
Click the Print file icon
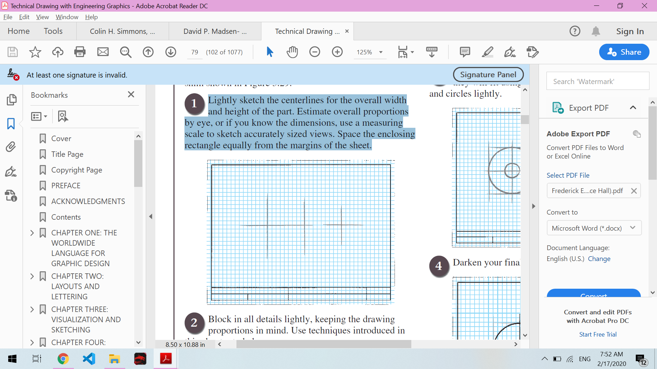tap(80, 52)
